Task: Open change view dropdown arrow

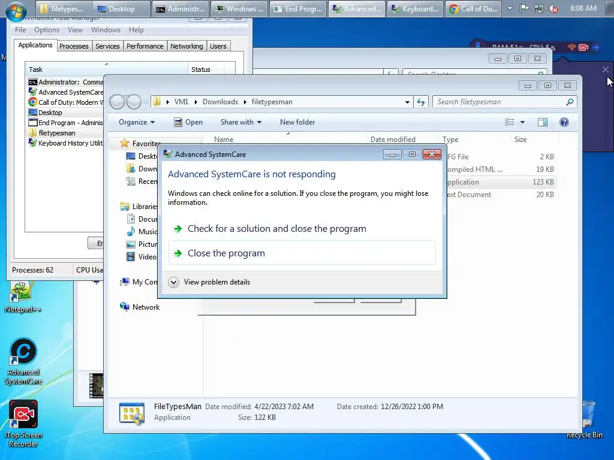Action: [x=522, y=122]
